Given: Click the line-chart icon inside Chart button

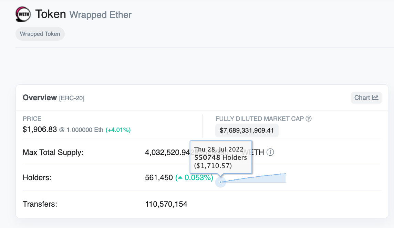Looking at the screenshot, I should click(375, 97).
